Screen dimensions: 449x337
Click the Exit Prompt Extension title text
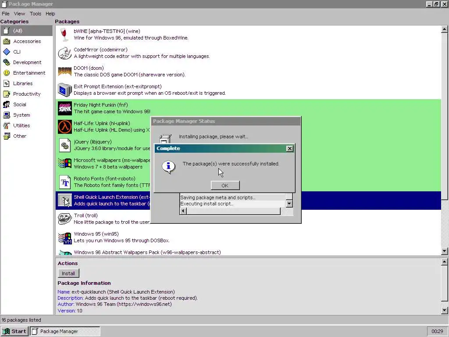pos(118,86)
